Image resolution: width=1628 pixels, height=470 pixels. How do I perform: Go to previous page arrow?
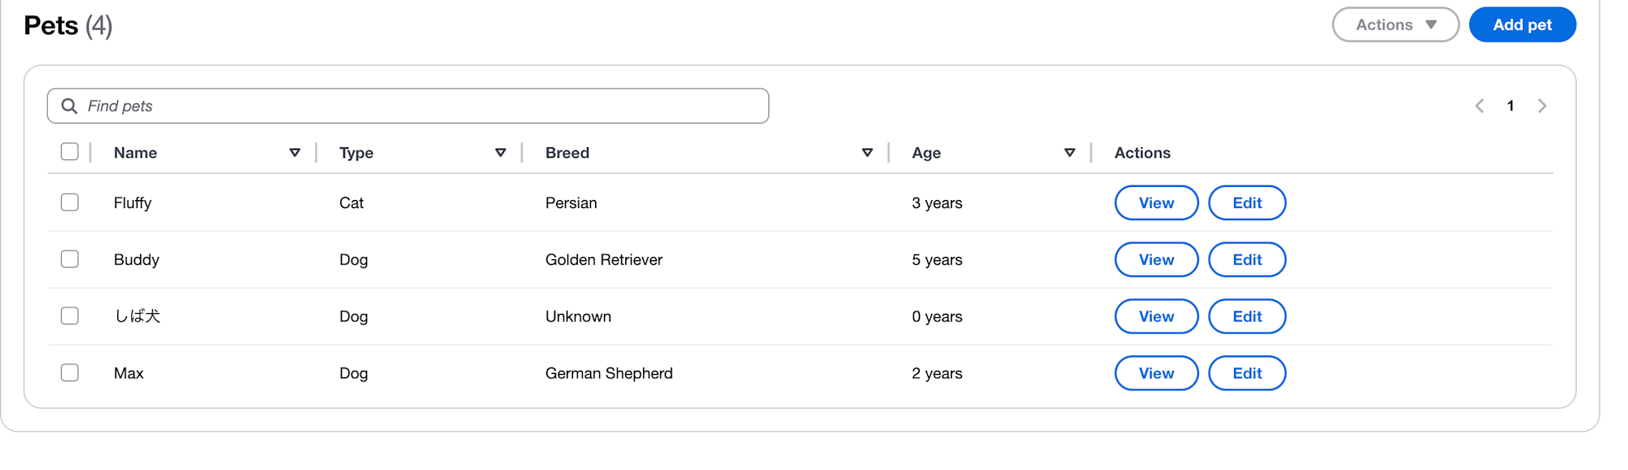pyautogui.click(x=1479, y=106)
